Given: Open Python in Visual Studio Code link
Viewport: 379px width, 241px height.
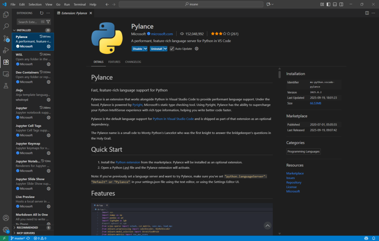Looking at the screenshot, I should [x=173, y=119].
